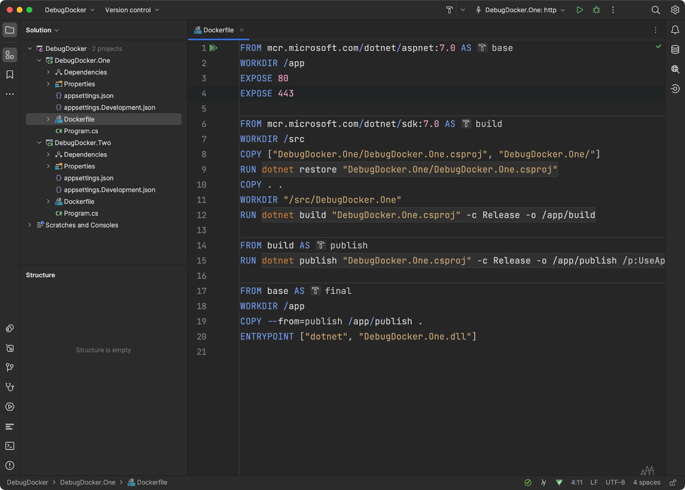Select appsettings.json under DebugDocker.Two

click(x=89, y=178)
